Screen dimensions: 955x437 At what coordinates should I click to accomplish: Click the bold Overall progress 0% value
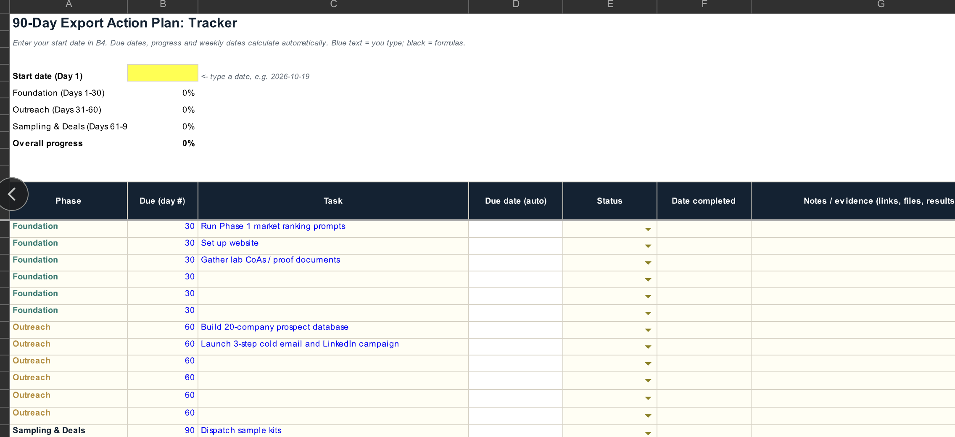pyautogui.click(x=188, y=143)
